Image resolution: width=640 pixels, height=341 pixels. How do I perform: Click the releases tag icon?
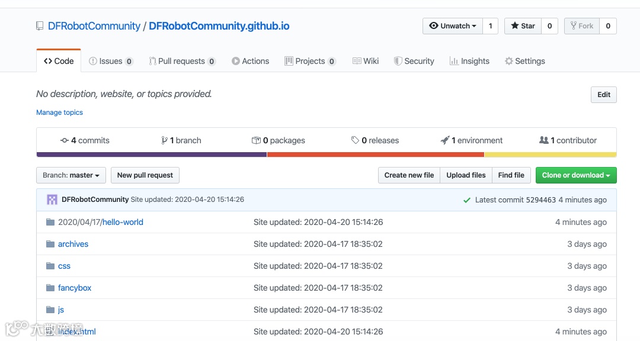(x=355, y=140)
